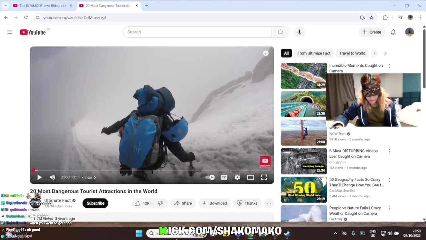Click the Share button
This screenshot has width=426, height=240.
coord(183,203)
